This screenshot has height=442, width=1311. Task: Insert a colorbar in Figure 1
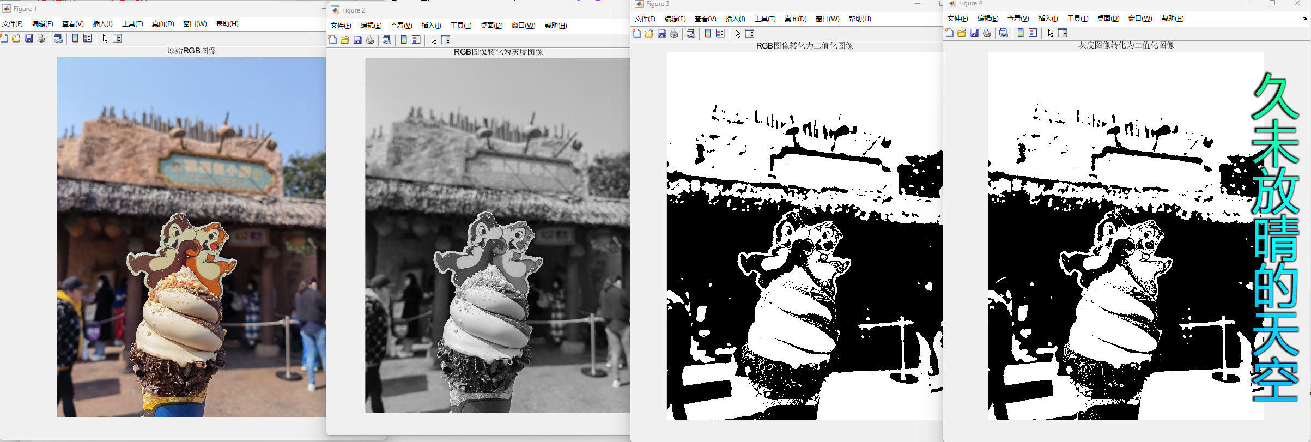point(75,39)
